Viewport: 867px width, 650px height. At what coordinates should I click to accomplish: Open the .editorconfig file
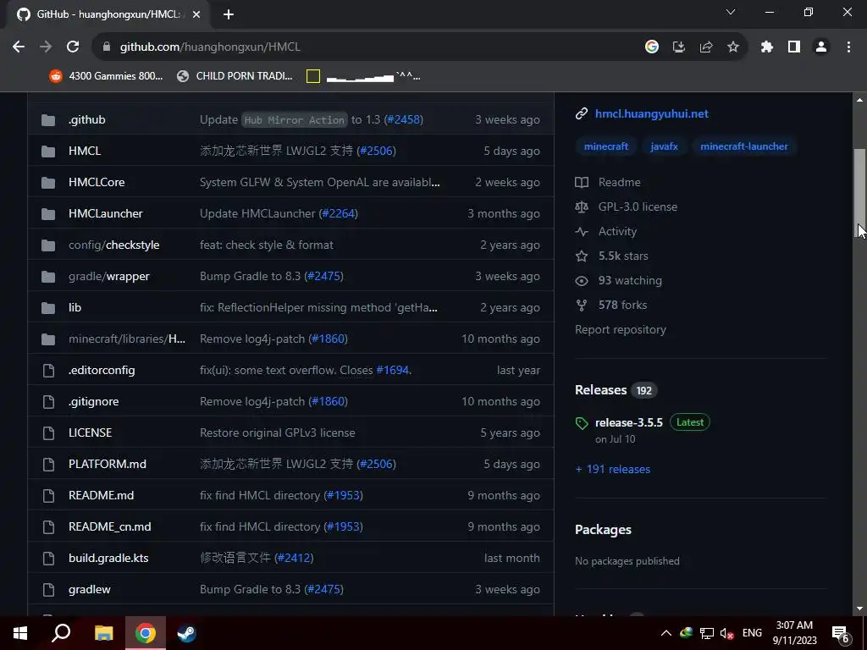pos(102,371)
